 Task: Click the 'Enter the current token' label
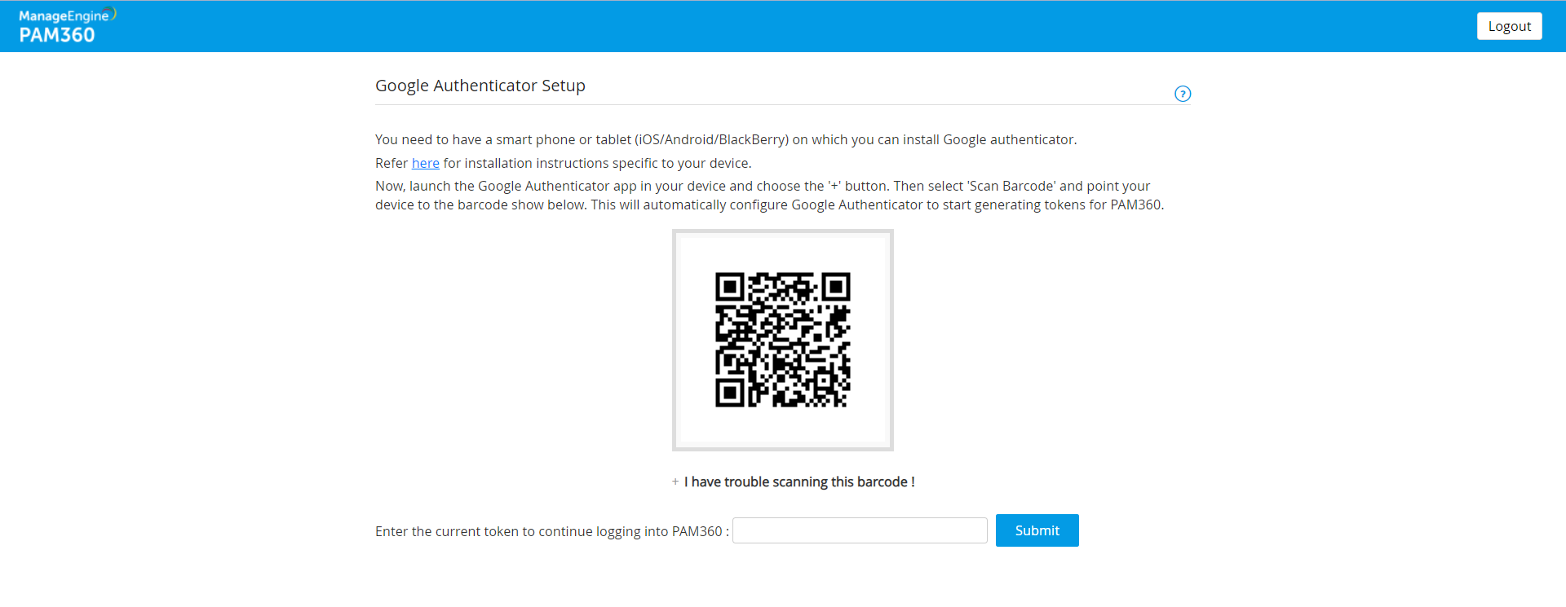click(x=552, y=531)
